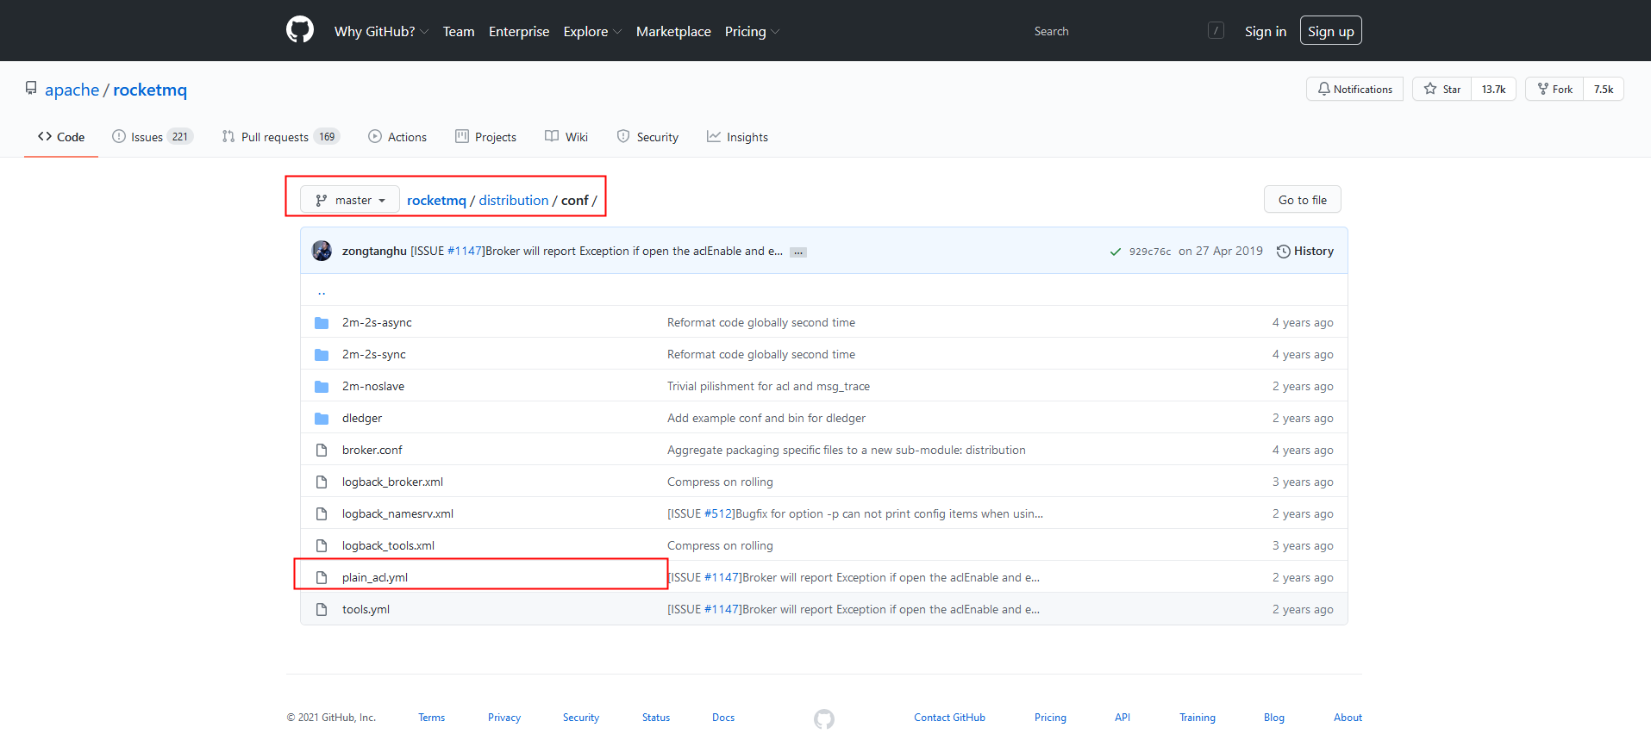Expand the commit message ellipsis button

tap(798, 252)
